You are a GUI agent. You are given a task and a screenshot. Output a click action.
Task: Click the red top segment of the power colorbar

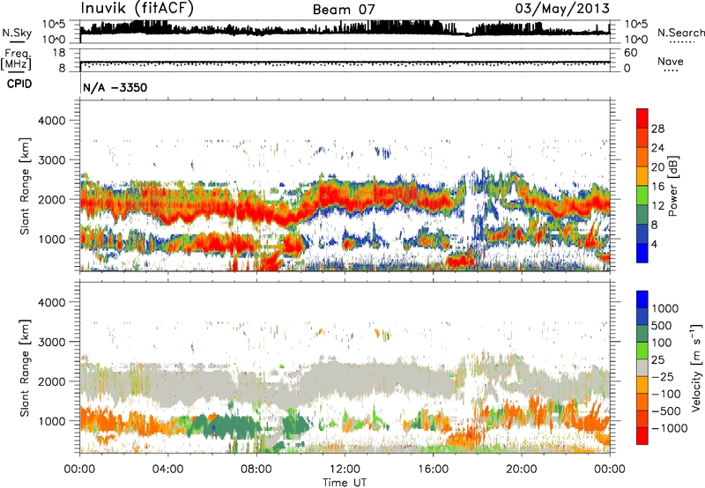click(642, 118)
